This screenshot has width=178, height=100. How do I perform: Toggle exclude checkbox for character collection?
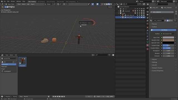point(135,11)
